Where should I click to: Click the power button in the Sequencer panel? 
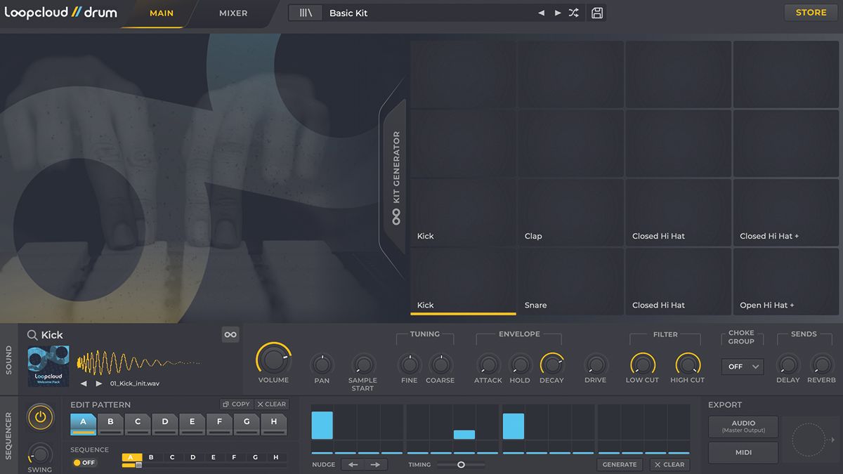tap(40, 416)
